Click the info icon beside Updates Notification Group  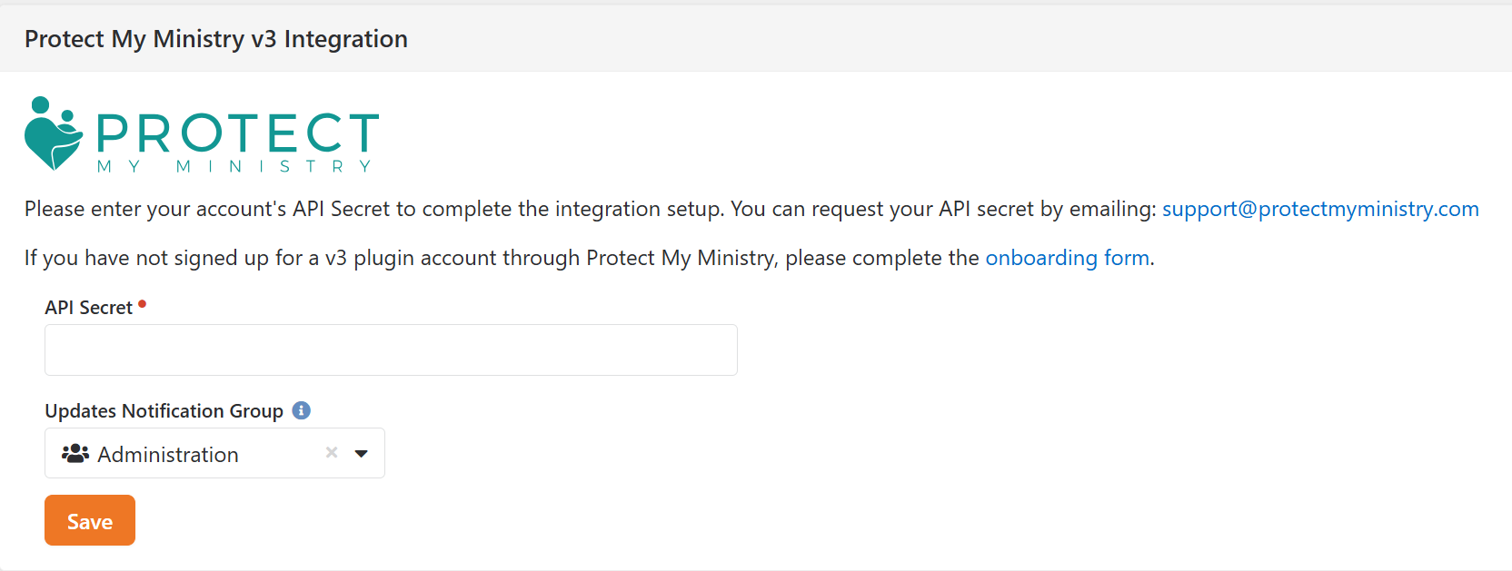click(x=302, y=410)
